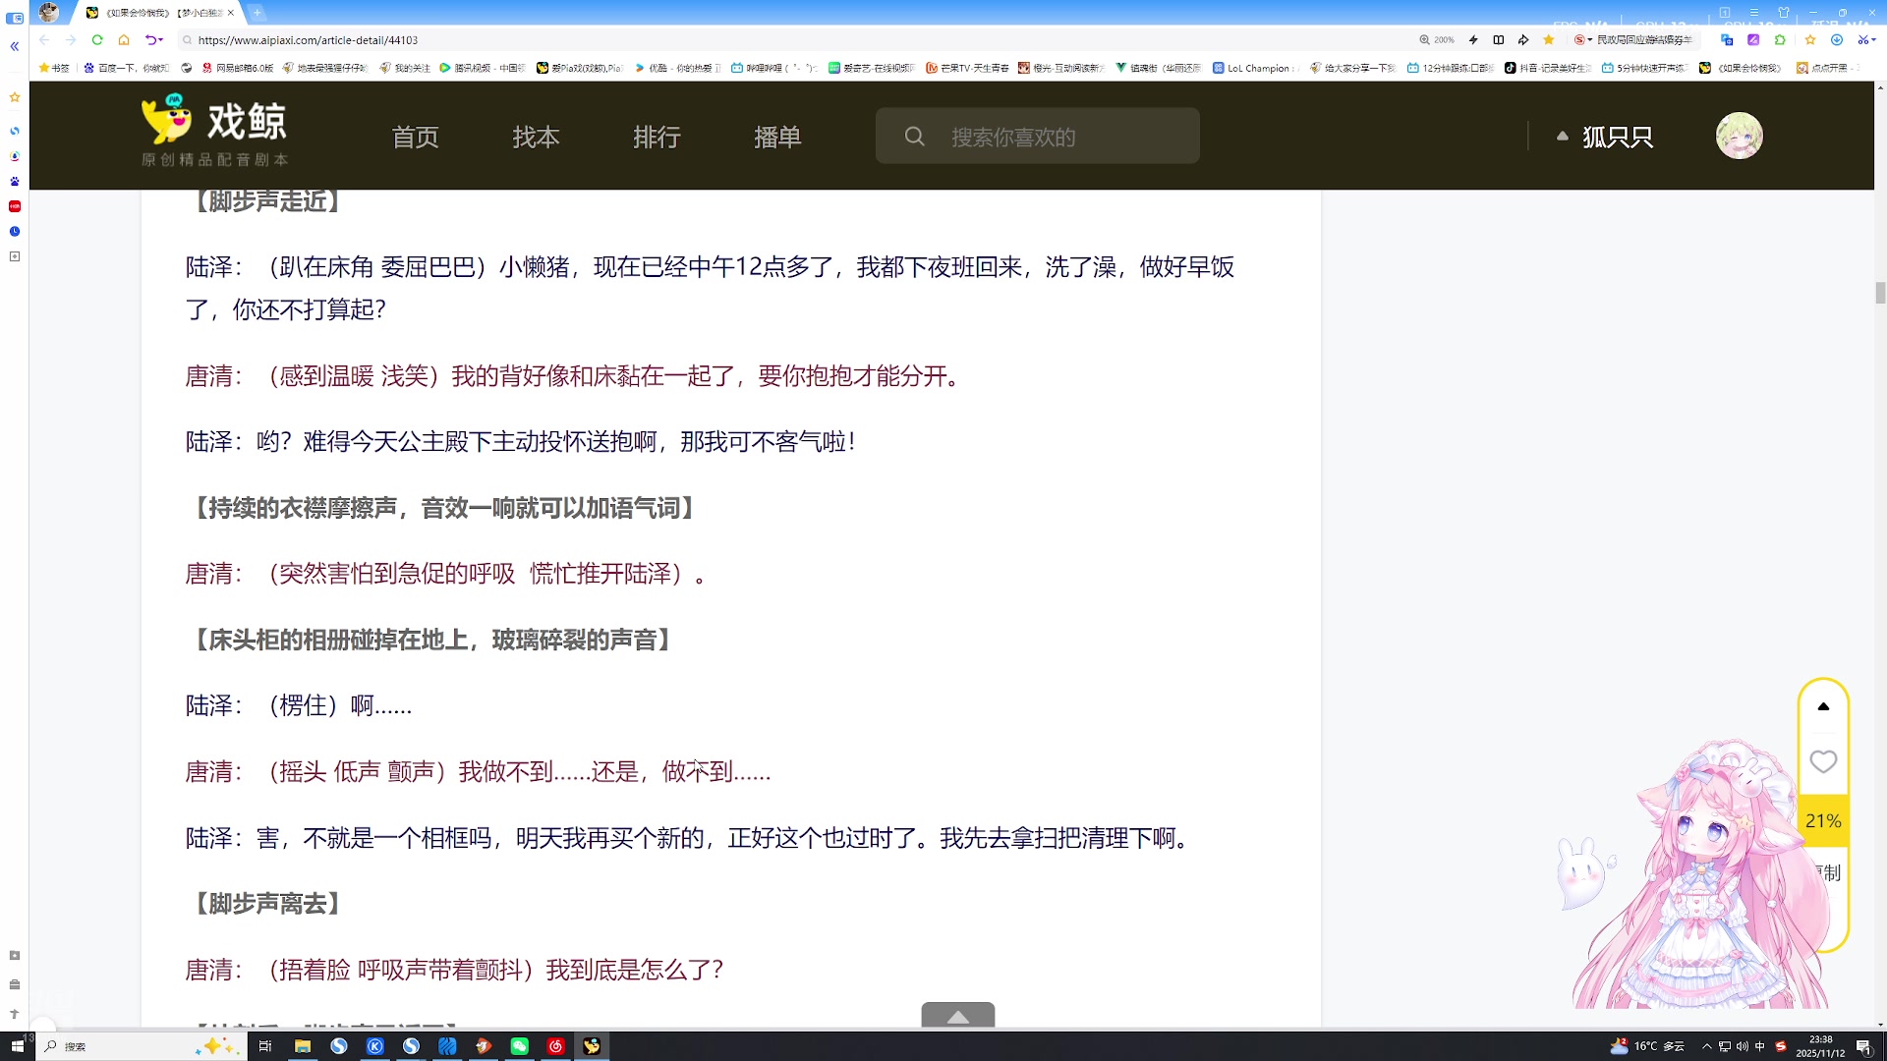Click the search magnifier icon
The height and width of the screenshot is (1061, 1887).
click(x=915, y=136)
